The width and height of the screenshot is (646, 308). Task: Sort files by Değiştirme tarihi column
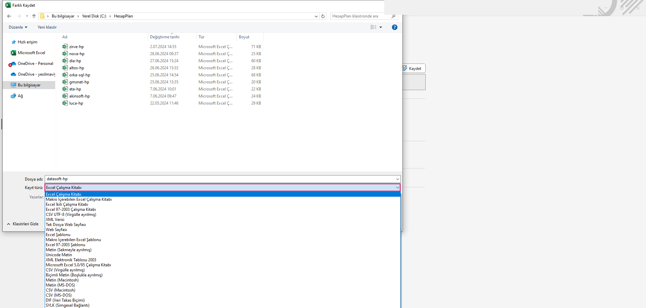[x=165, y=37]
